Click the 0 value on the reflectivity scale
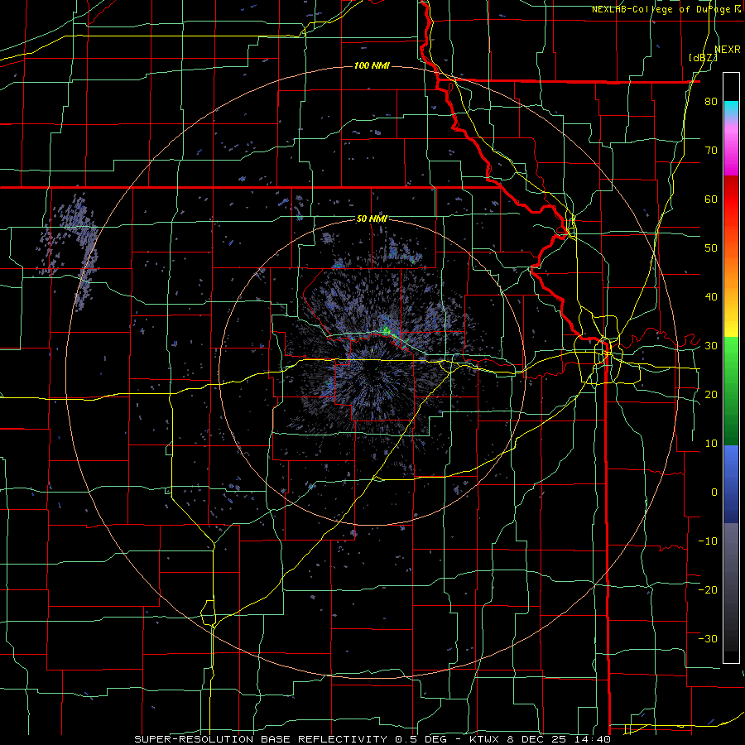The width and height of the screenshot is (745, 745). pyautogui.click(x=714, y=493)
